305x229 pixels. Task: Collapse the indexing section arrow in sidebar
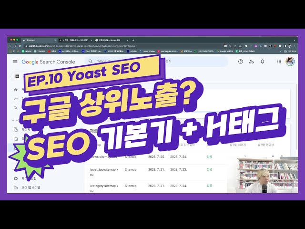(13, 121)
